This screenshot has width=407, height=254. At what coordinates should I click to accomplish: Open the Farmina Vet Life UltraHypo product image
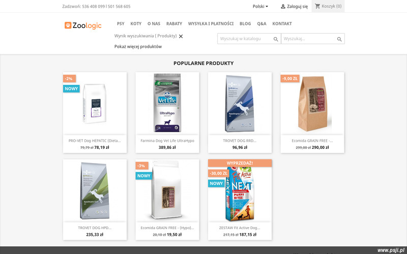tap(167, 103)
